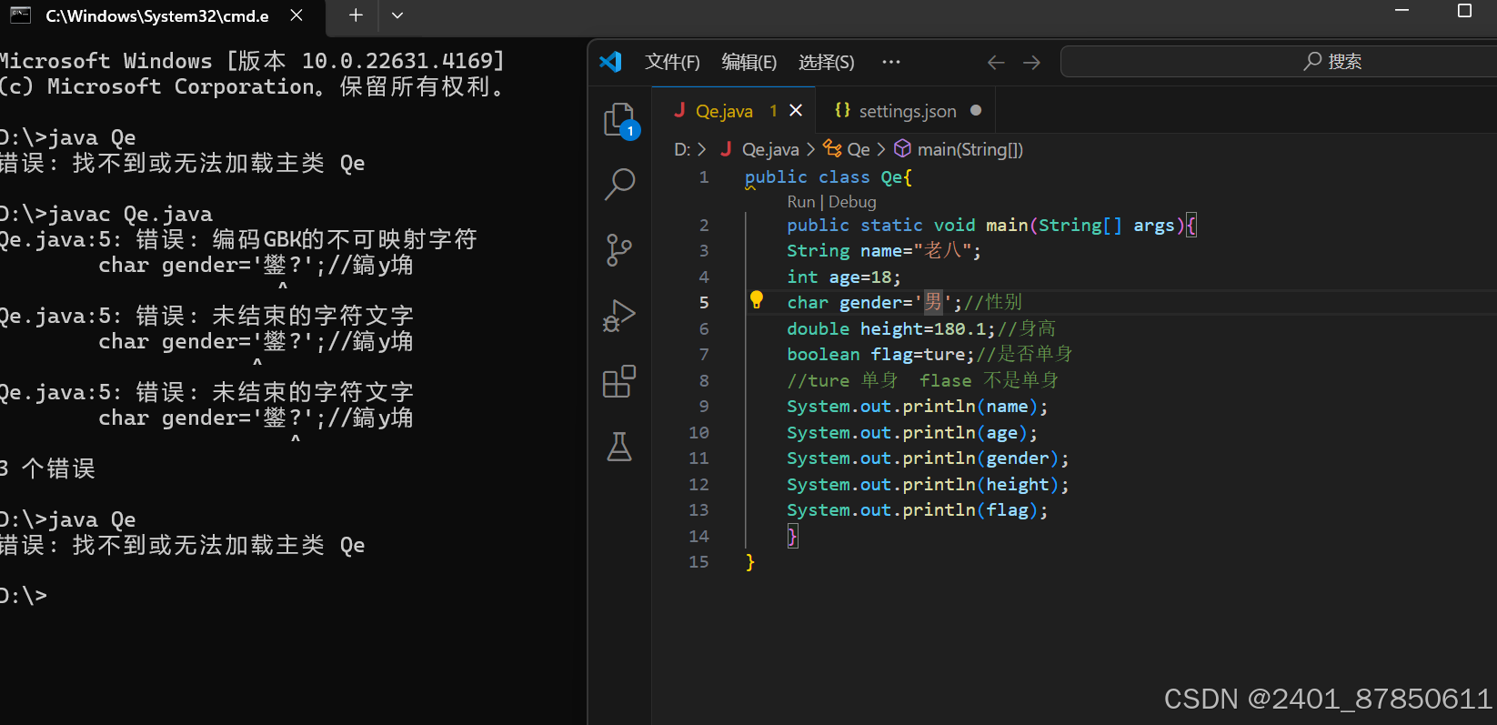Open the Run and Debug view
This screenshot has height=725, width=1497.
[619, 316]
